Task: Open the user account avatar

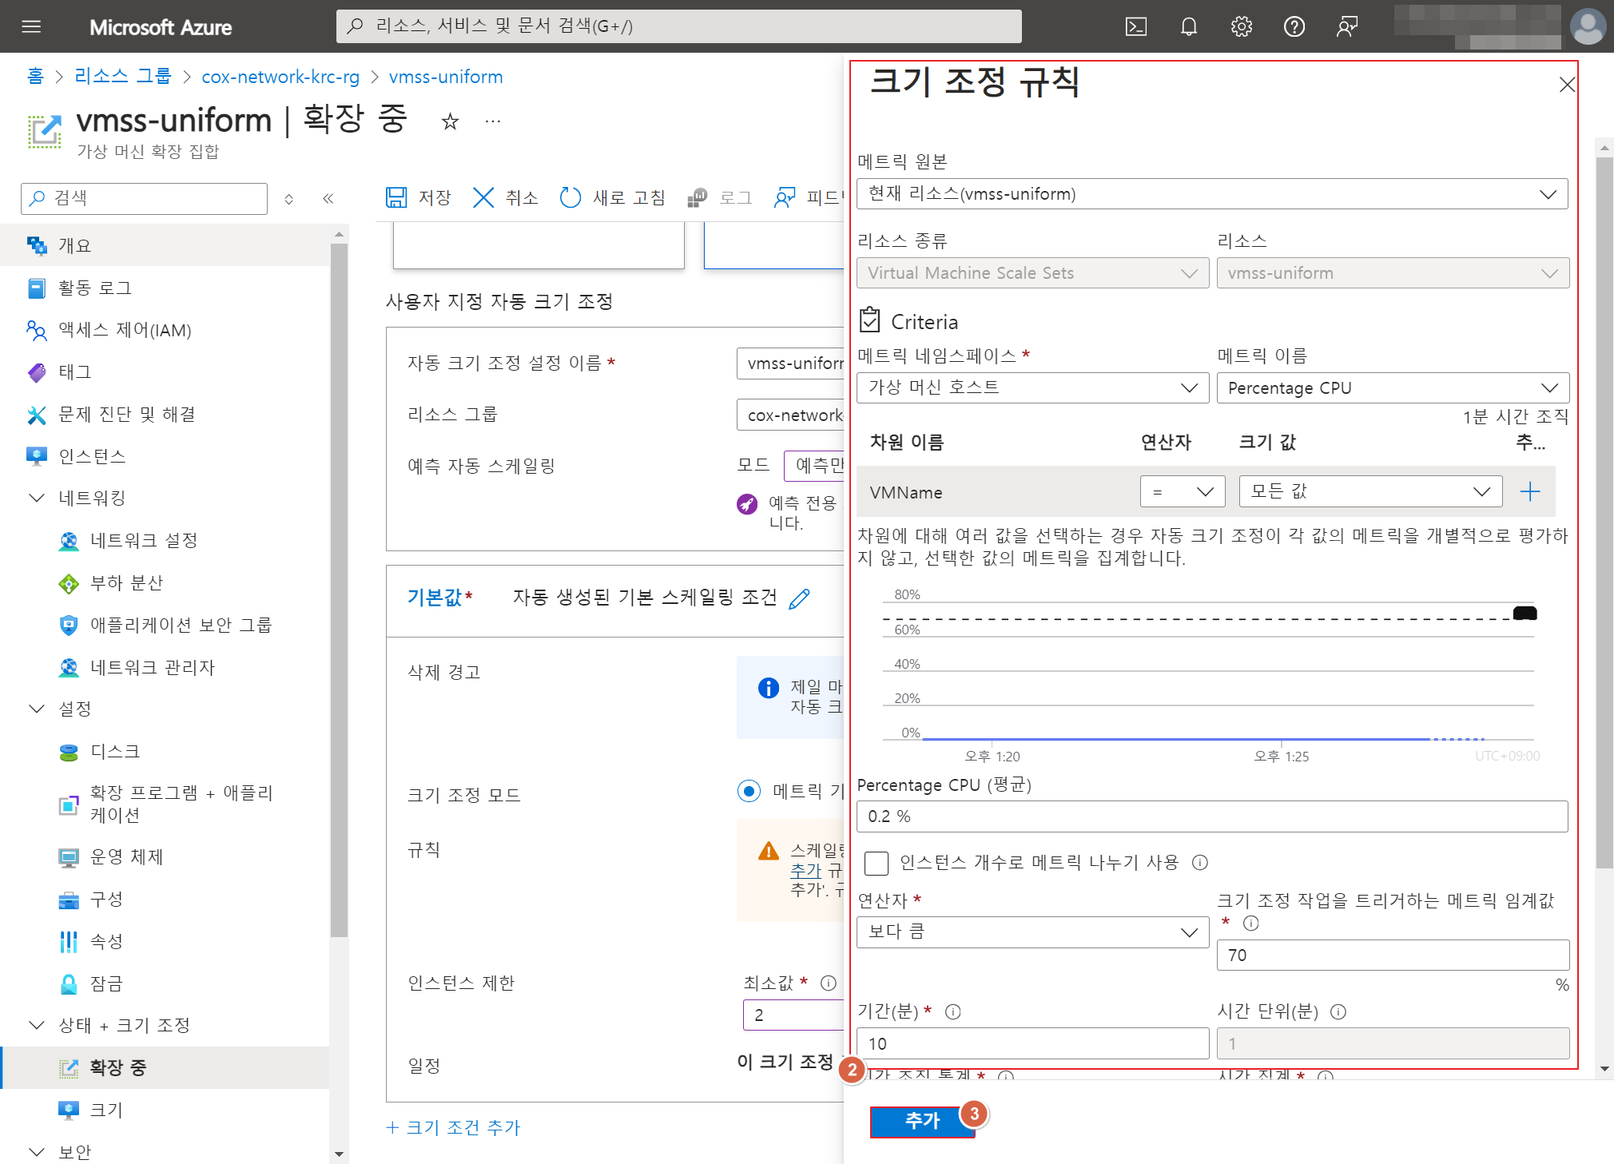Action: point(1587,26)
